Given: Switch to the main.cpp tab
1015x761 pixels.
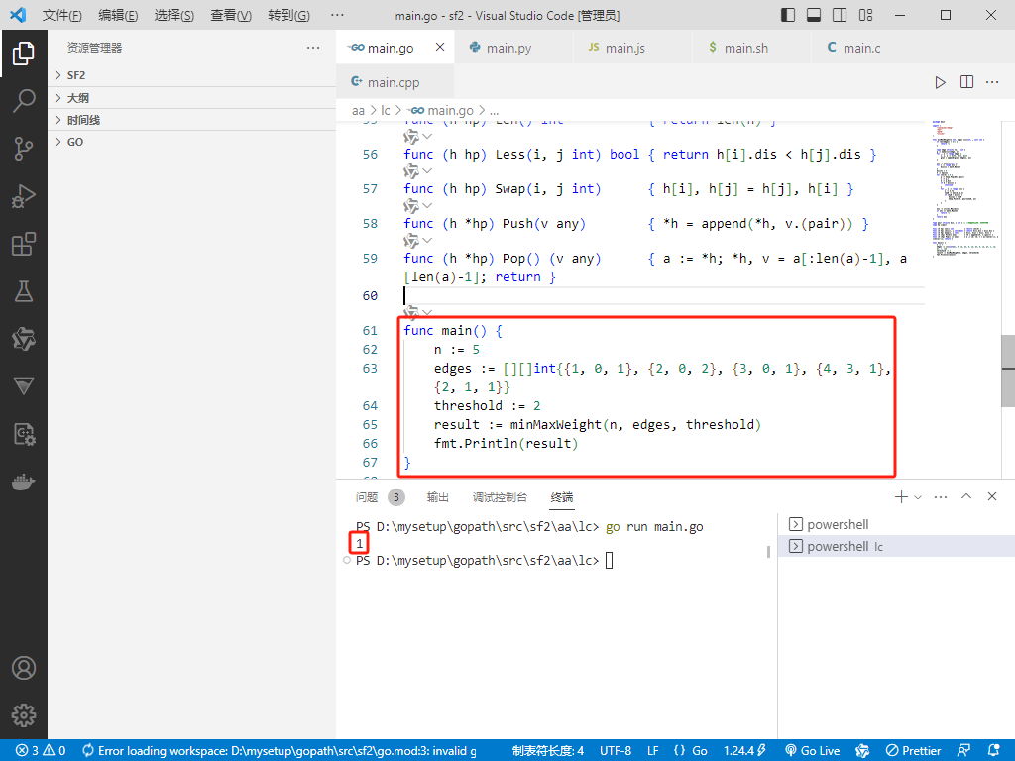Looking at the screenshot, I should [x=395, y=82].
